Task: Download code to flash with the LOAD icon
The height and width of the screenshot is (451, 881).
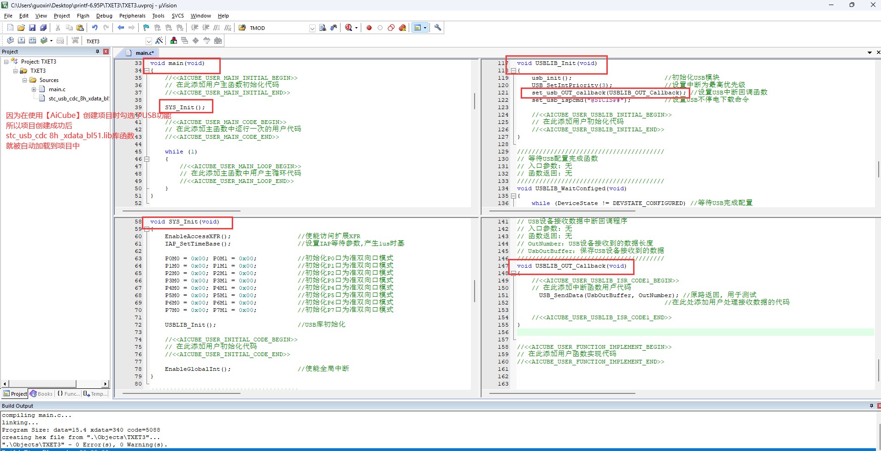Action: tap(75, 41)
